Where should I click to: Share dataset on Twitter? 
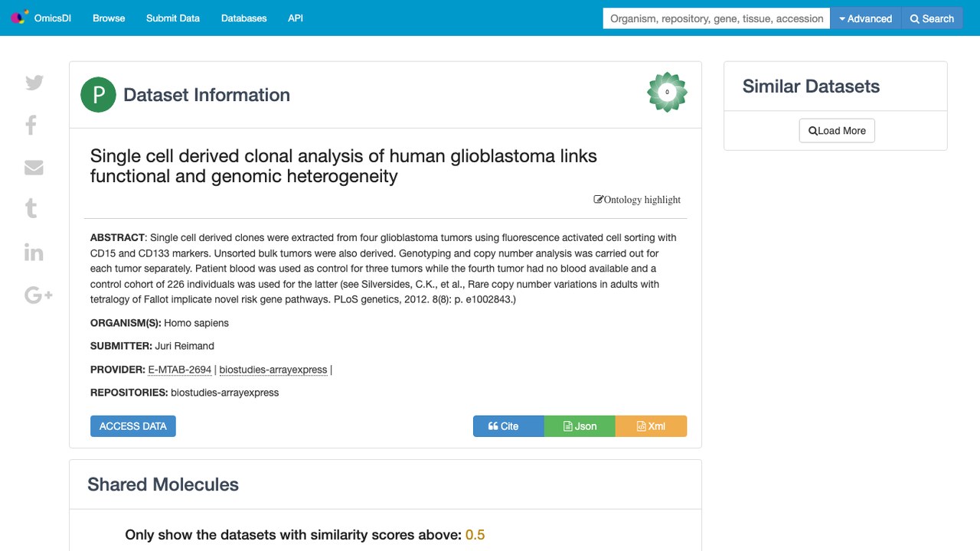(x=34, y=83)
